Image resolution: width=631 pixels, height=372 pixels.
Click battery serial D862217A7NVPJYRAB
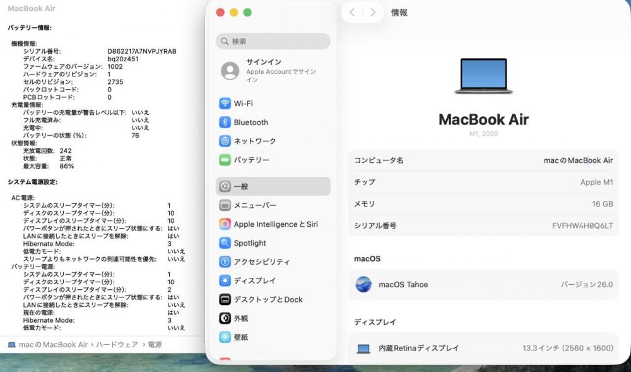(141, 51)
